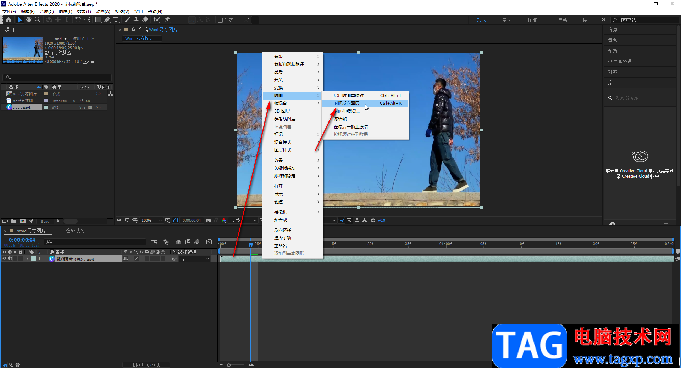The width and height of the screenshot is (681, 368).
Task: Click the interpret footage icon in Project panel
Action: 5,221
